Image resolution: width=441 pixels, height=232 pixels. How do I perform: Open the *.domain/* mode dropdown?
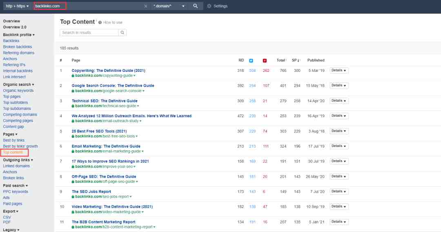pos(169,6)
